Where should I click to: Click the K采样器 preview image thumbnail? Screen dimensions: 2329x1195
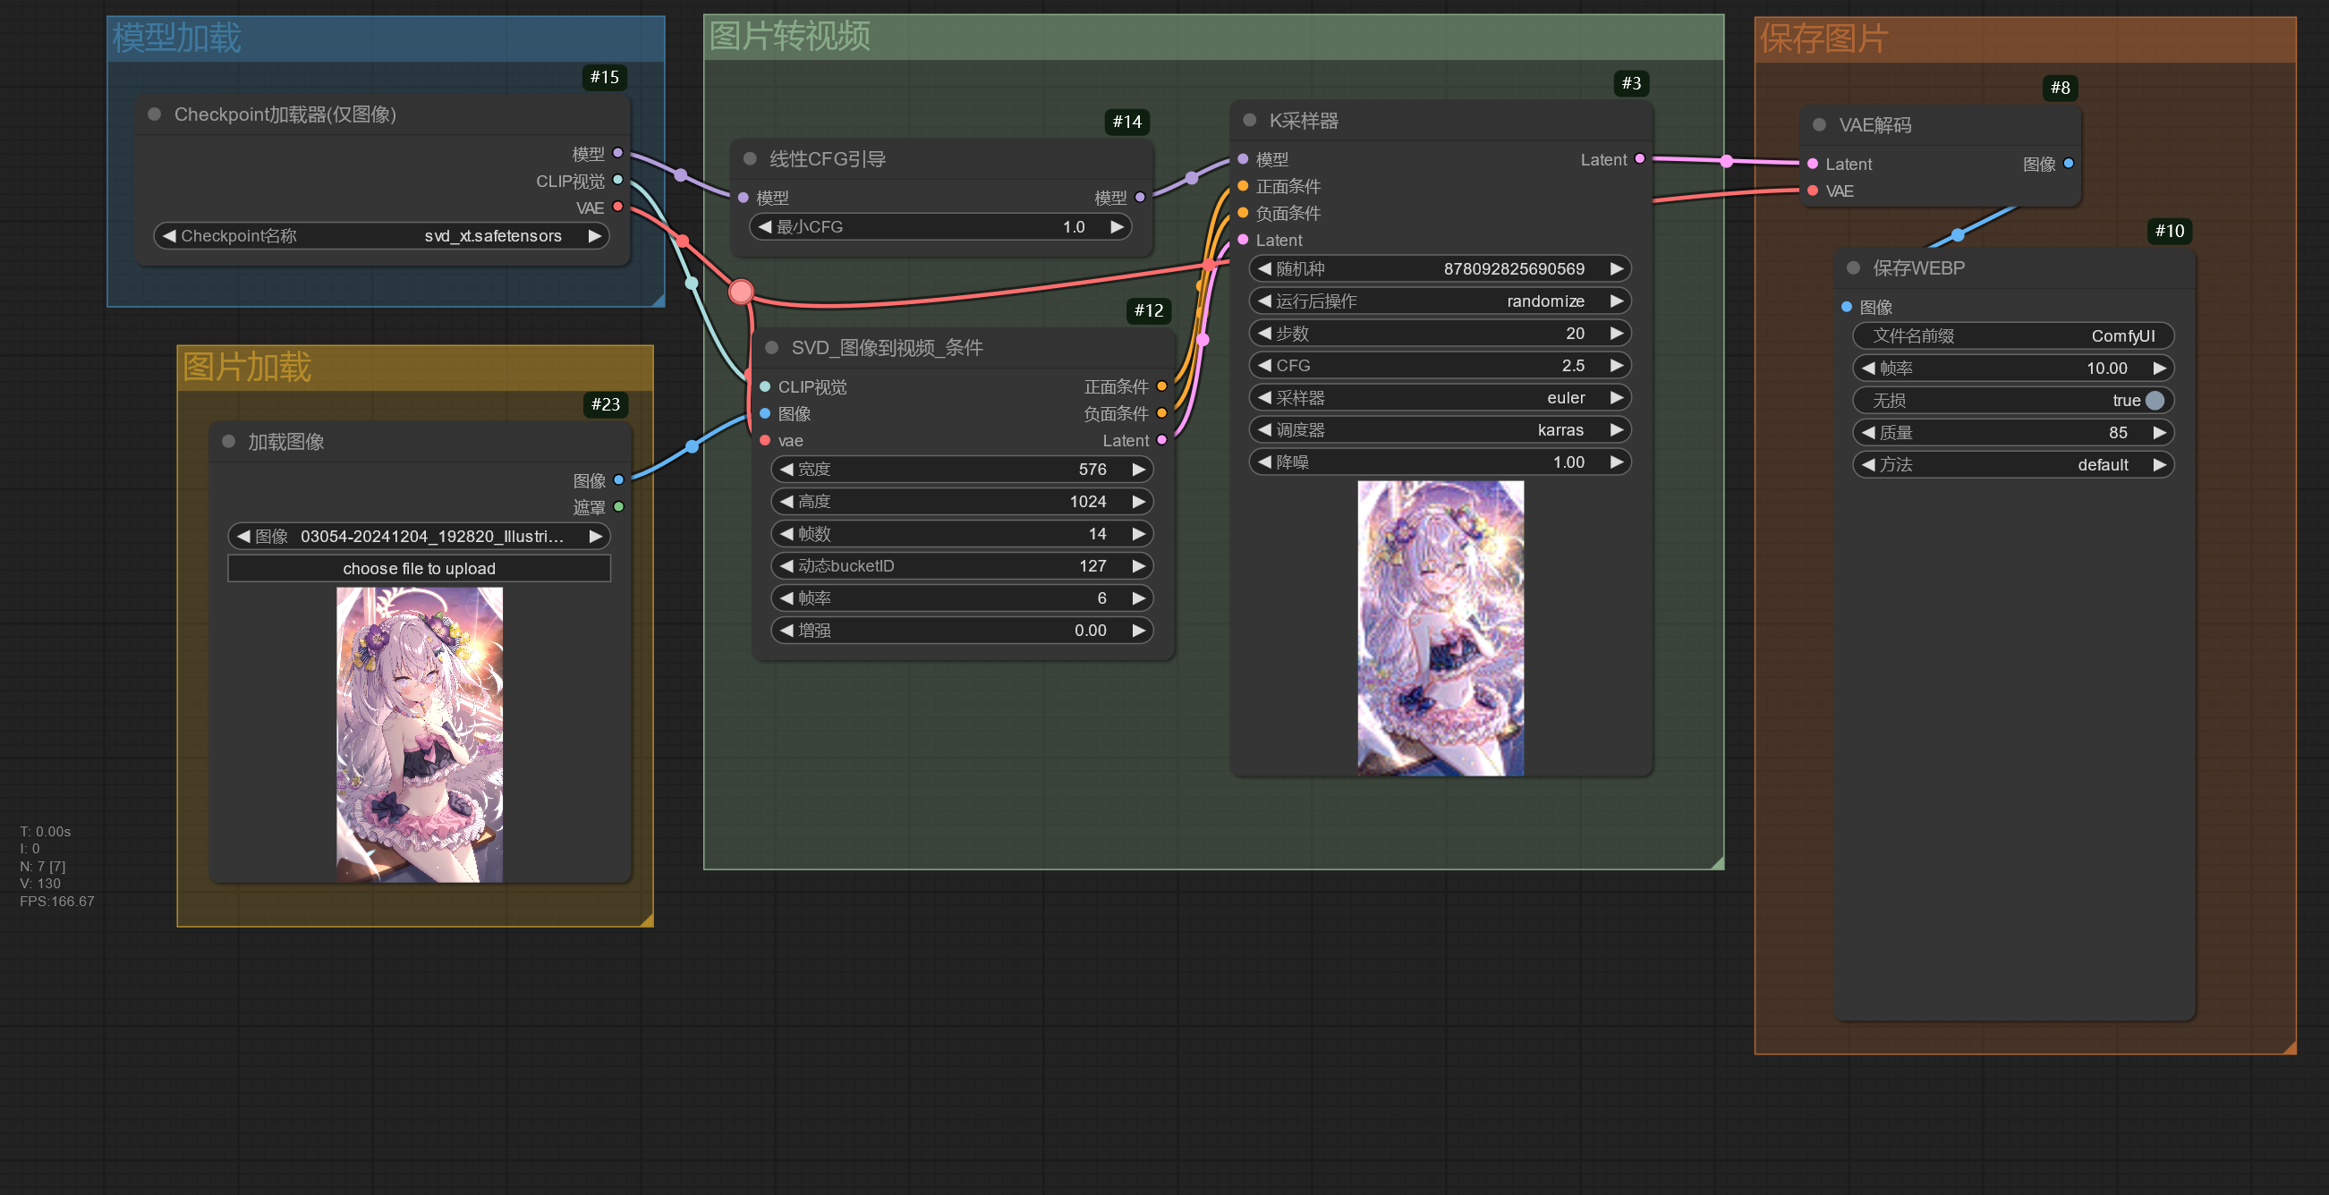click(x=1440, y=627)
